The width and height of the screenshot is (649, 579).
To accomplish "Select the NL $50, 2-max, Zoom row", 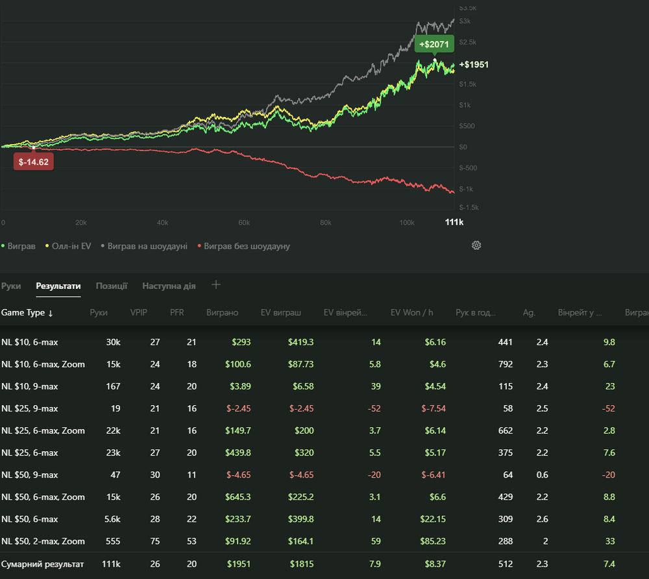I will [43, 541].
